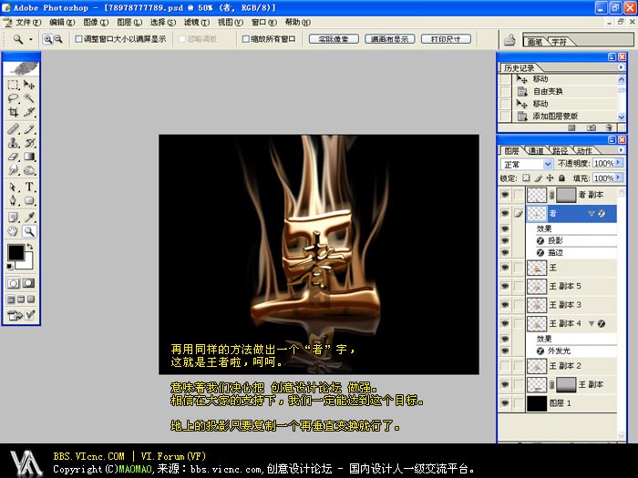Viewport: 638px width, 478px height.
Task: Open the 滤镜 menu
Action: tap(191, 22)
